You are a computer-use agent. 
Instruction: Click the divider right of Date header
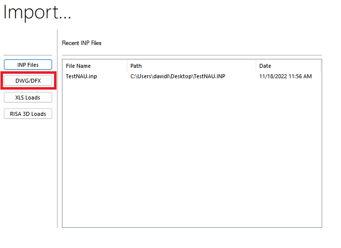coord(321,66)
